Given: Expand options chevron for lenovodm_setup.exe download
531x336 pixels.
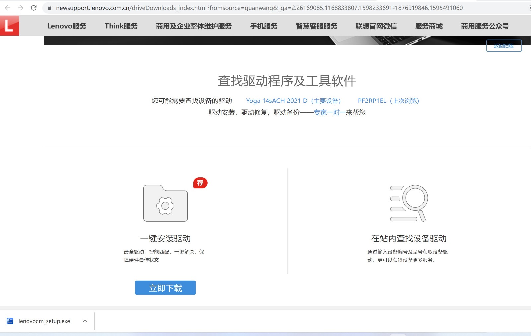Looking at the screenshot, I should pos(85,321).
